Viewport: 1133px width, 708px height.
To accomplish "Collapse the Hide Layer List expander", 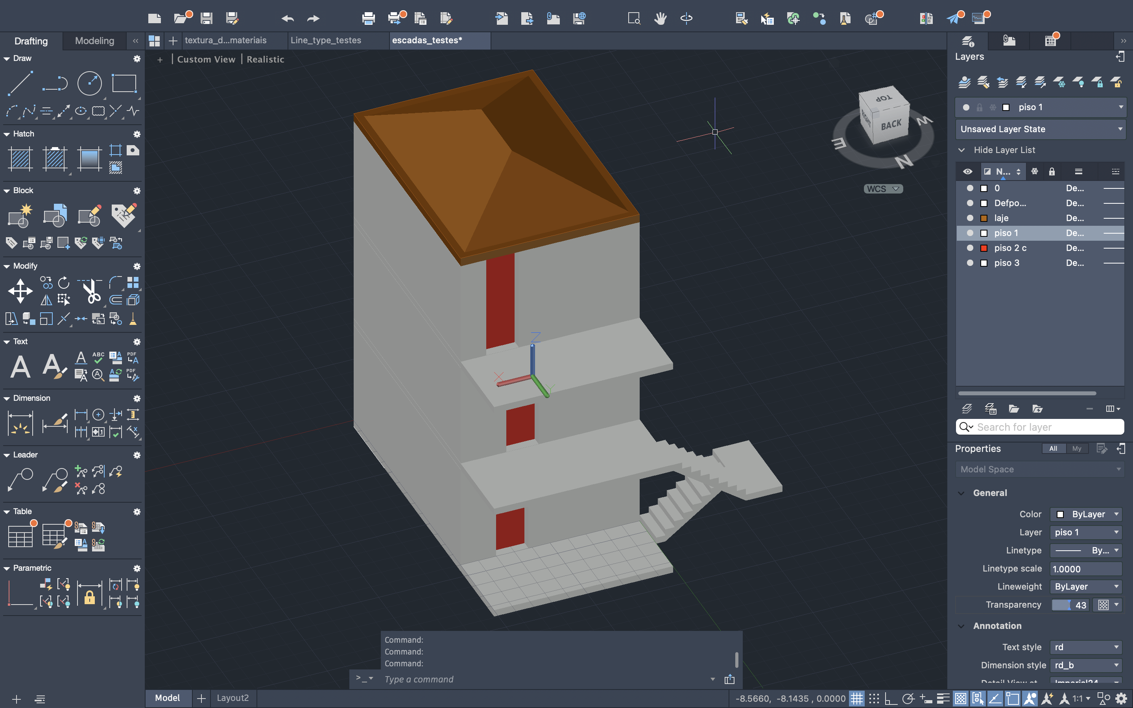I will click(961, 150).
